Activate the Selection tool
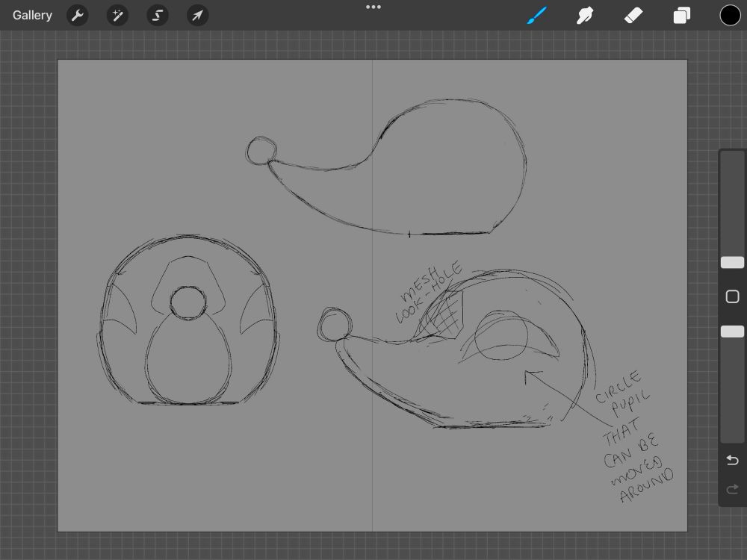 pos(157,15)
